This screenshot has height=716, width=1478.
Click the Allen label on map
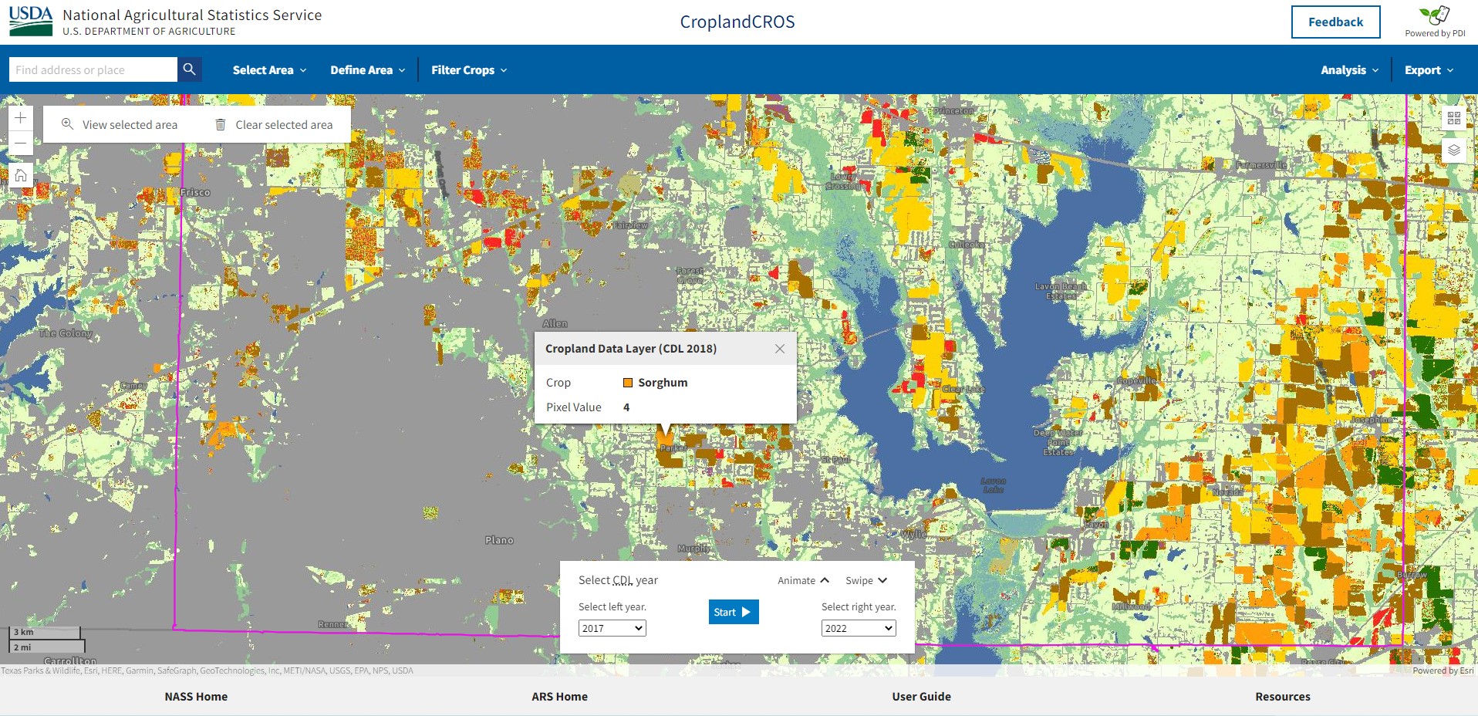pyautogui.click(x=555, y=323)
